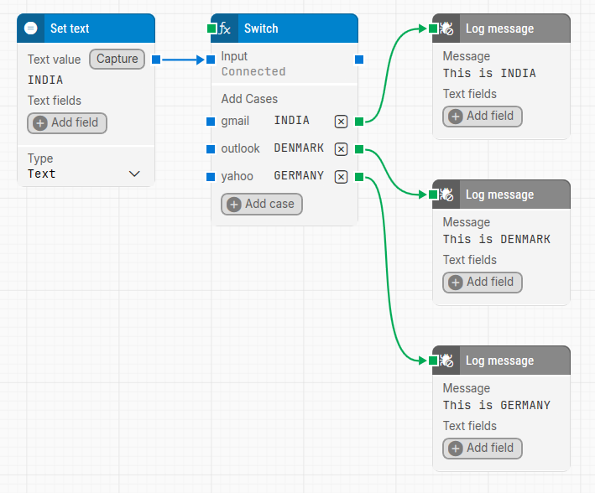This screenshot has height=493, width=595.
Task: Remove the gmail INDIA case
Action: click(341, 122)
